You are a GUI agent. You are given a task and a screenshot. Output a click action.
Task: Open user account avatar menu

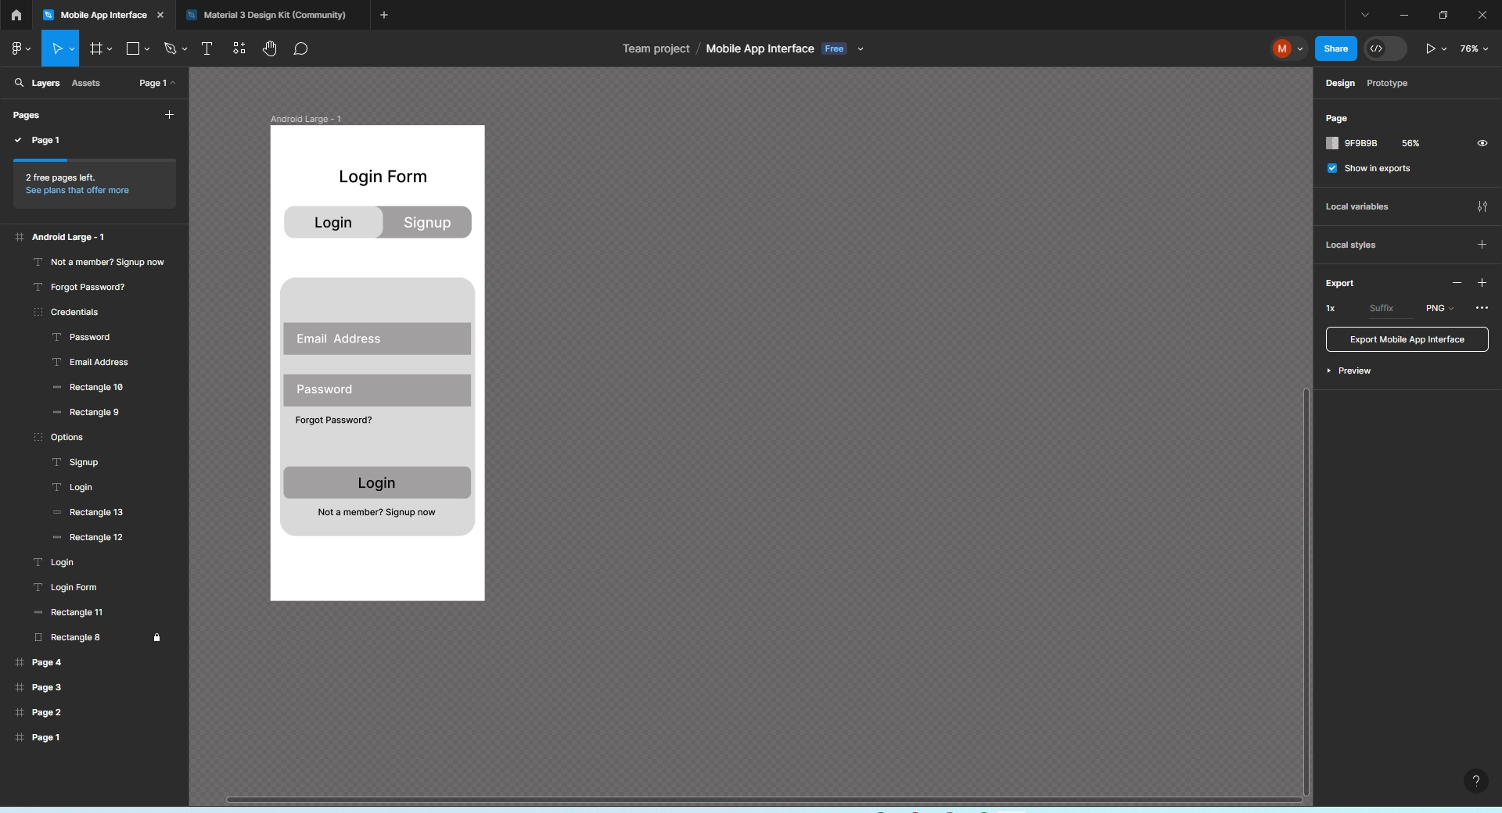1288,48
